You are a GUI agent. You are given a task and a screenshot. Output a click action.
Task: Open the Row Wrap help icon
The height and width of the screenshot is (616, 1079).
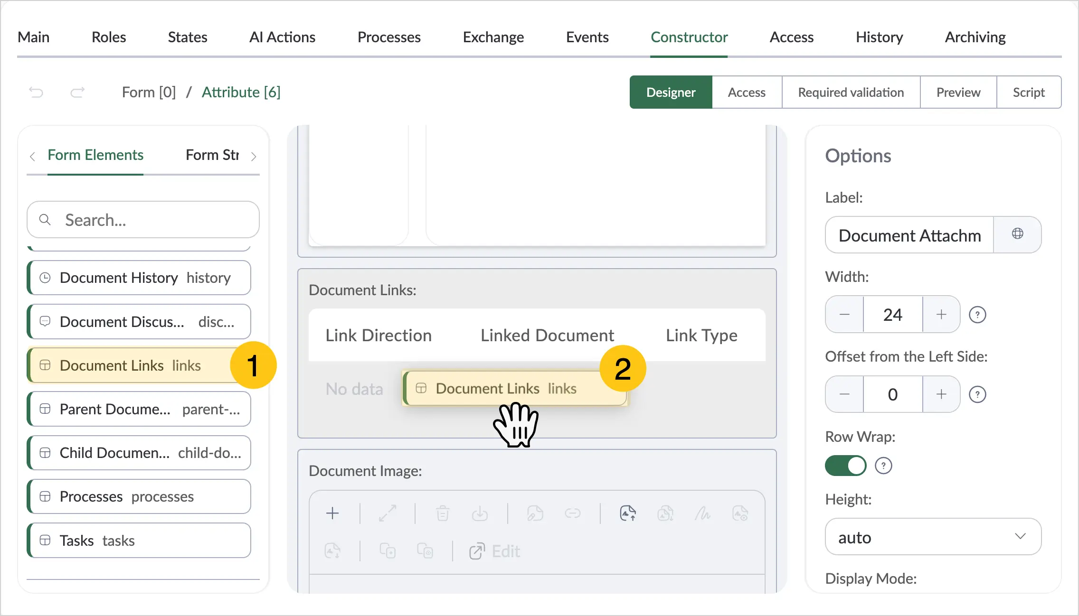point(883,466)
